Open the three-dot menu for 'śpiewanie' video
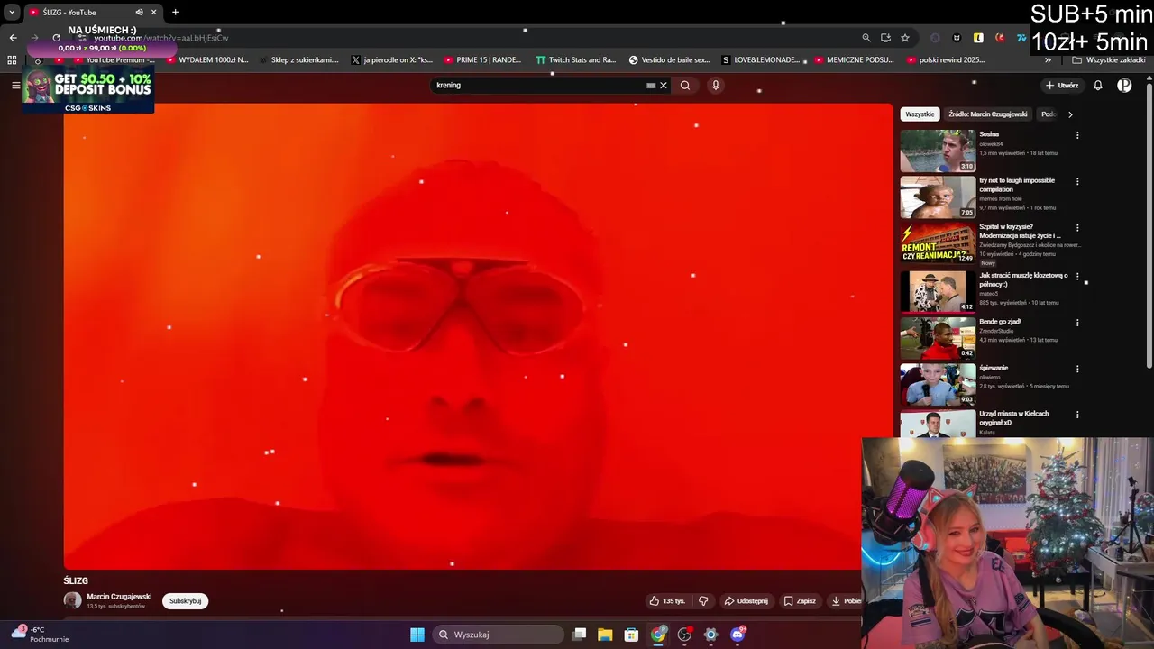Image resolution: width=1154 pixels, height=649 pixels. (x=1077, y=369)
